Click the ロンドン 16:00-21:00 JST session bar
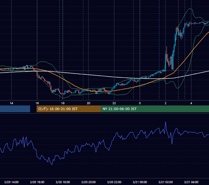Image resolution: width=209 pixels, height=185 pixels. [x=69, y=109]
